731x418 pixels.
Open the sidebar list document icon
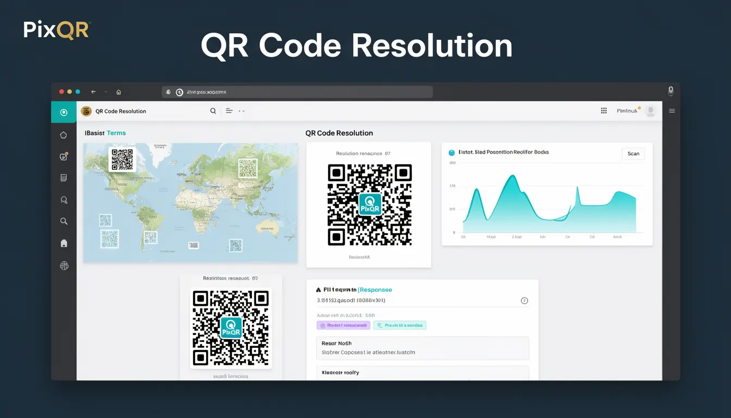click(64, 178)
